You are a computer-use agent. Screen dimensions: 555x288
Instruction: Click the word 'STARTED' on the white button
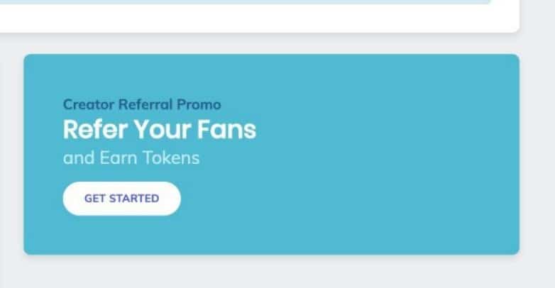tap(134, 199)
